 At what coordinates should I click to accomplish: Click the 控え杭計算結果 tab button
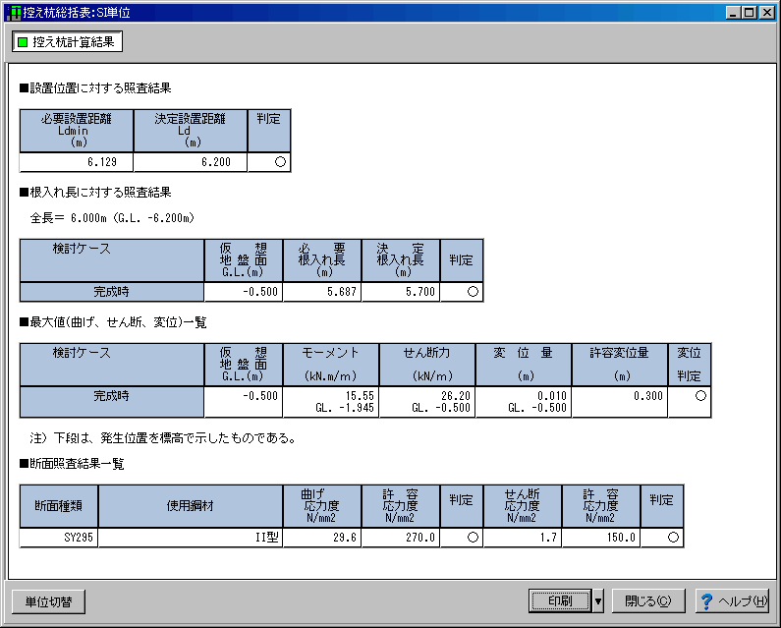click(x=67, y=42)
